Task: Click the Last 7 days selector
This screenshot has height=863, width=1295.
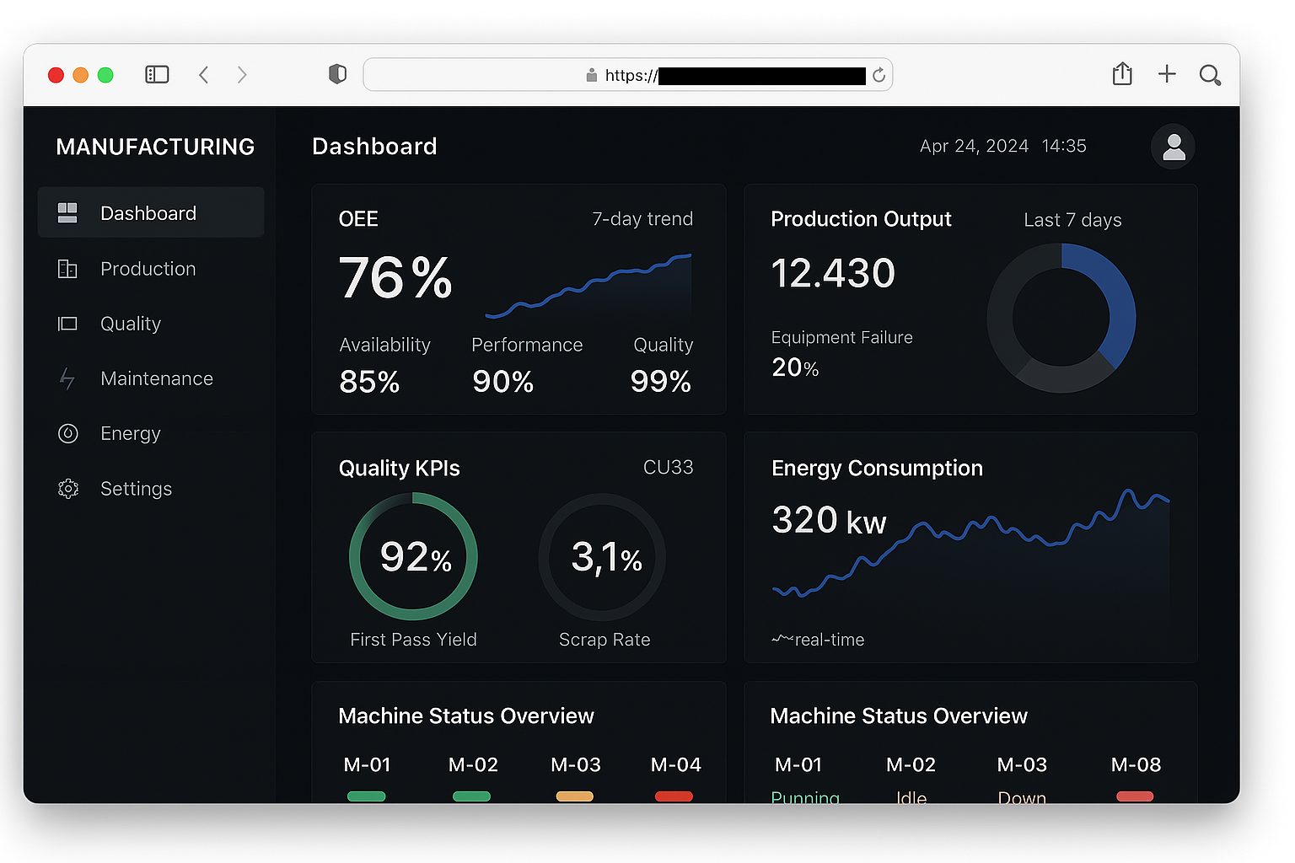Action: pyautogui.click(x=1072, y=220)
